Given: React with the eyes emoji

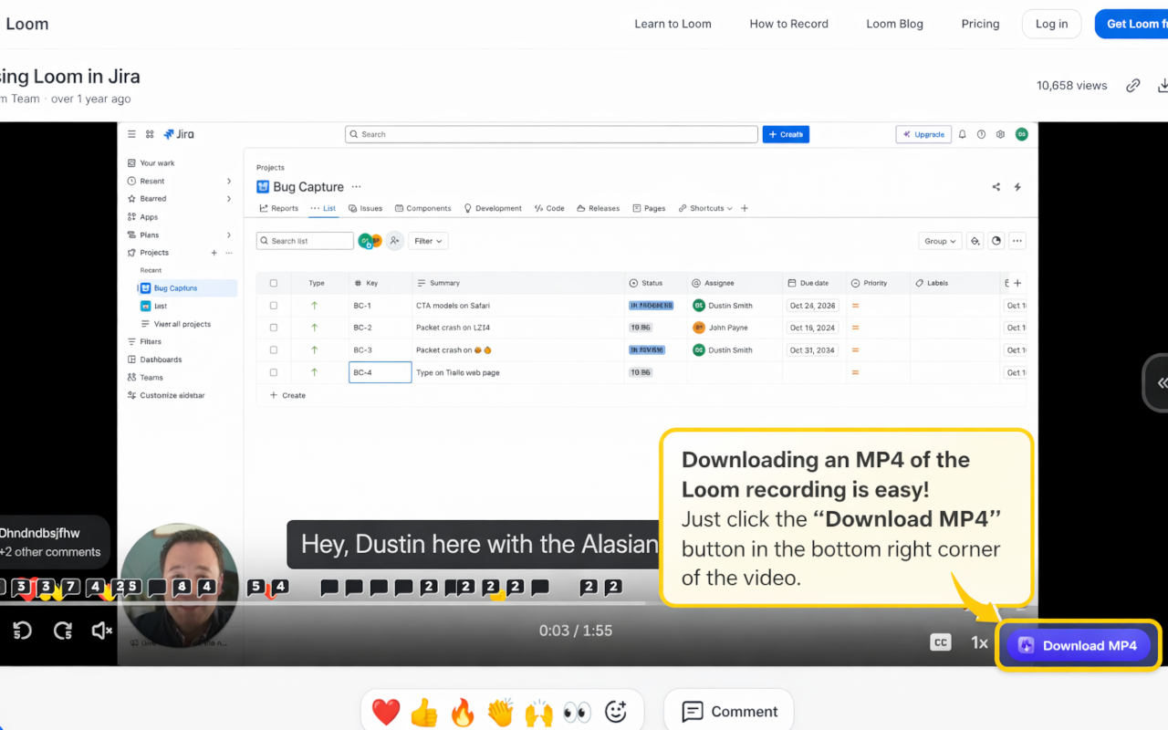Looking at the screenshot, I should 577,712.
